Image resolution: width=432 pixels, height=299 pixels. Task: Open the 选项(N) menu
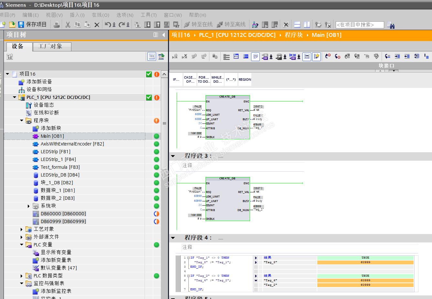click(x=125, y=15)
